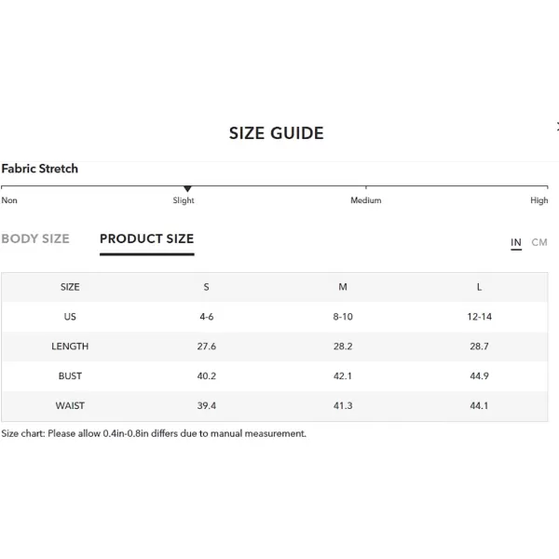Click the High stretch label
This screenshot has height=559, width=559.
[539, 200]
